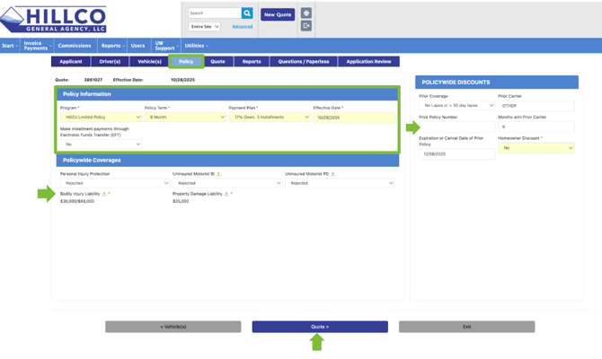Open the Electronic Funds Transfer dropdown

[x=102, y=144]
